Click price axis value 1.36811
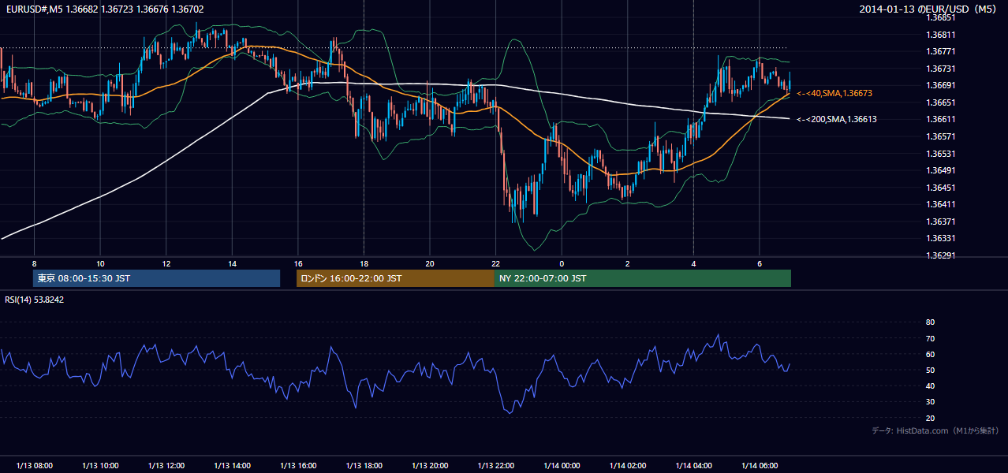1008x473 pixels. [941, 35]
